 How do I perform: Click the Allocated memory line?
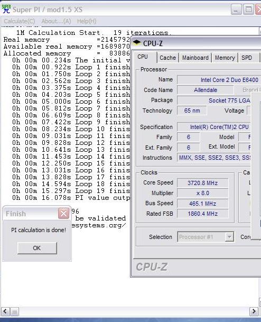pos(67,53)
